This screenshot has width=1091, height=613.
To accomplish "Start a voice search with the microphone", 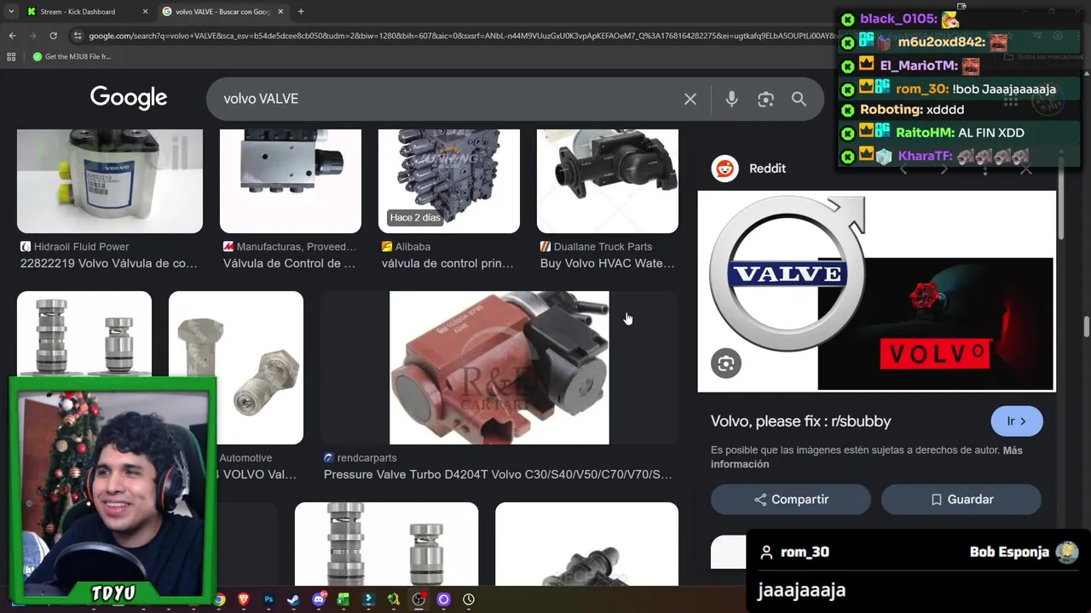I will [x=731, y=99].
